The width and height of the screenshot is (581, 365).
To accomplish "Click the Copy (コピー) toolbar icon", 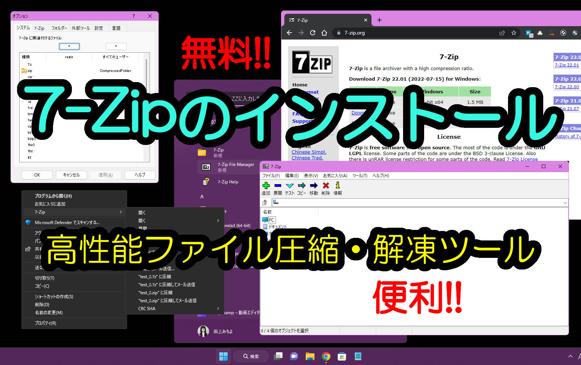I will click(301, 186).
